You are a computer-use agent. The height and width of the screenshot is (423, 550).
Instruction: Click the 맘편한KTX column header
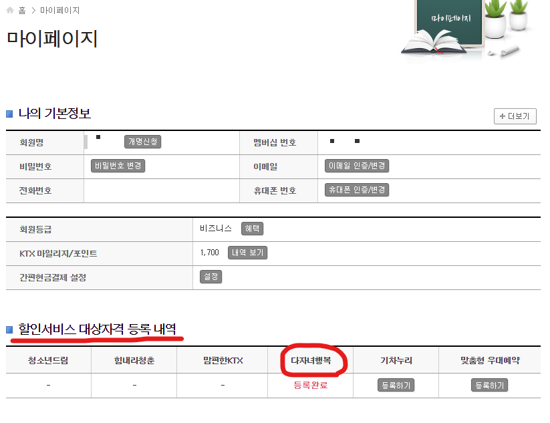coord(223,360)
